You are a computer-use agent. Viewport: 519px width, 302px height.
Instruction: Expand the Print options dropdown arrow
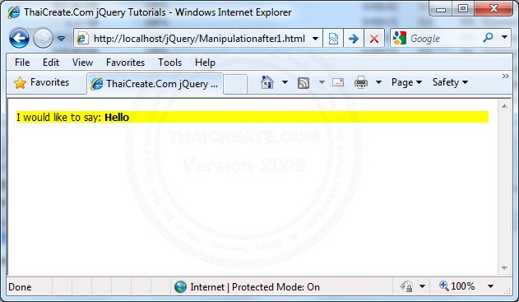[378, 82]
